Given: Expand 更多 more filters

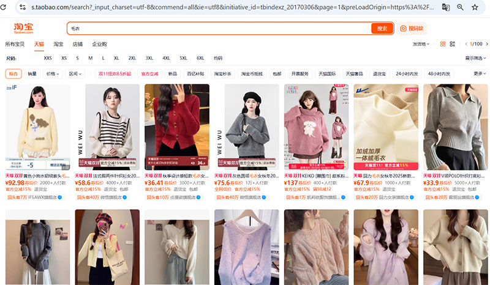Looking at the screenshot, I should pos(480,74).
